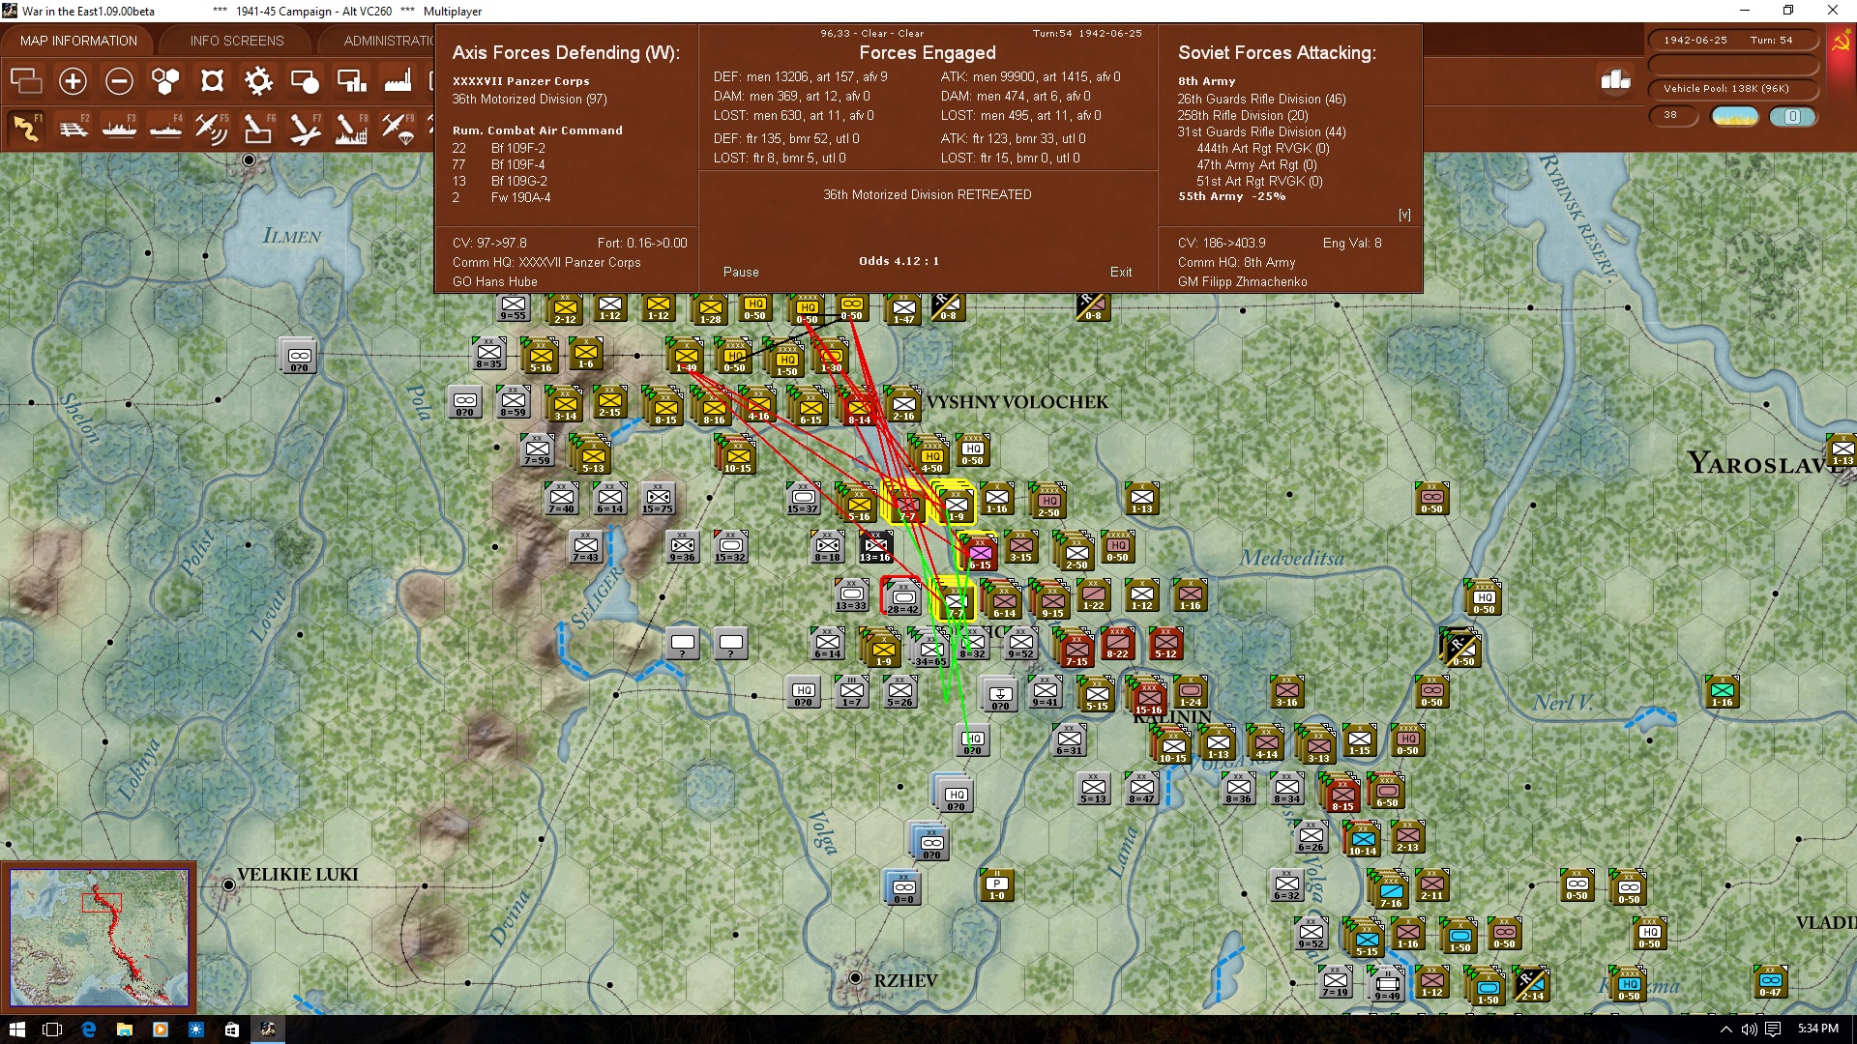Viewport: 1857px width, 1044px height.
Task: Select the F5 air recon mode
Action: tap(212, 128)
